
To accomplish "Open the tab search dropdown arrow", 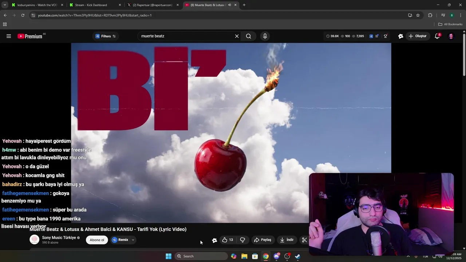I will 4,5.
